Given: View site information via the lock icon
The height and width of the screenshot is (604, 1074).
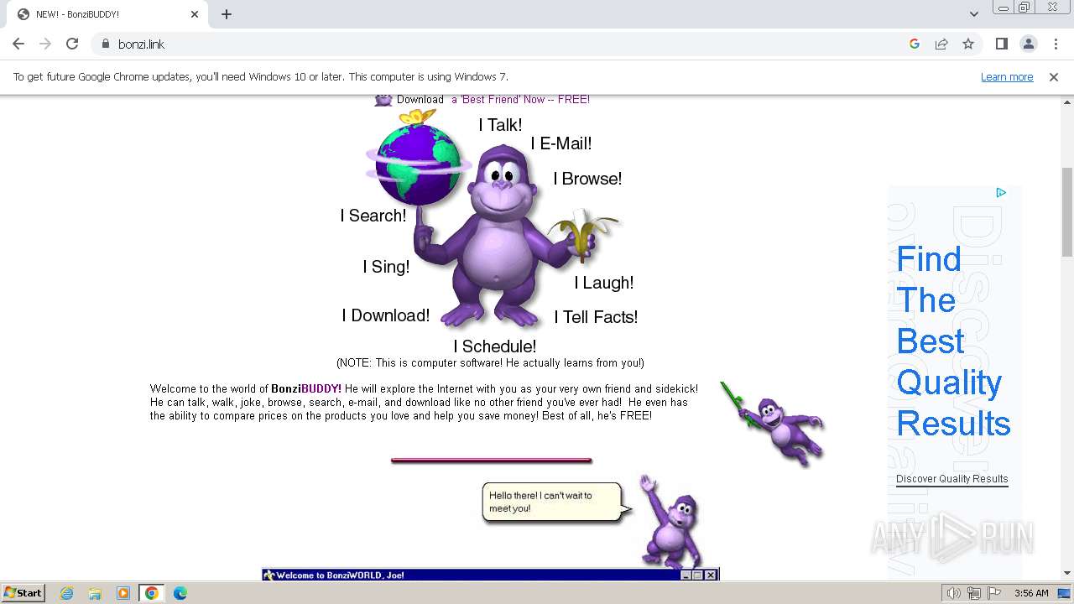Looking at the screenshot, I should [x=106, y=44].
